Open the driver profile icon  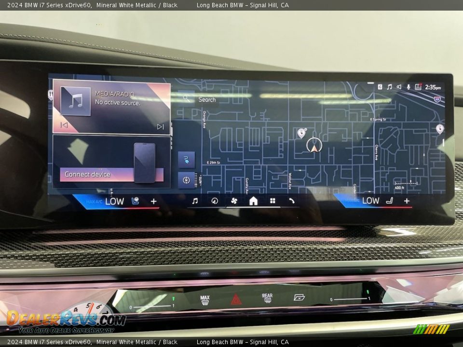click(418, 87)
